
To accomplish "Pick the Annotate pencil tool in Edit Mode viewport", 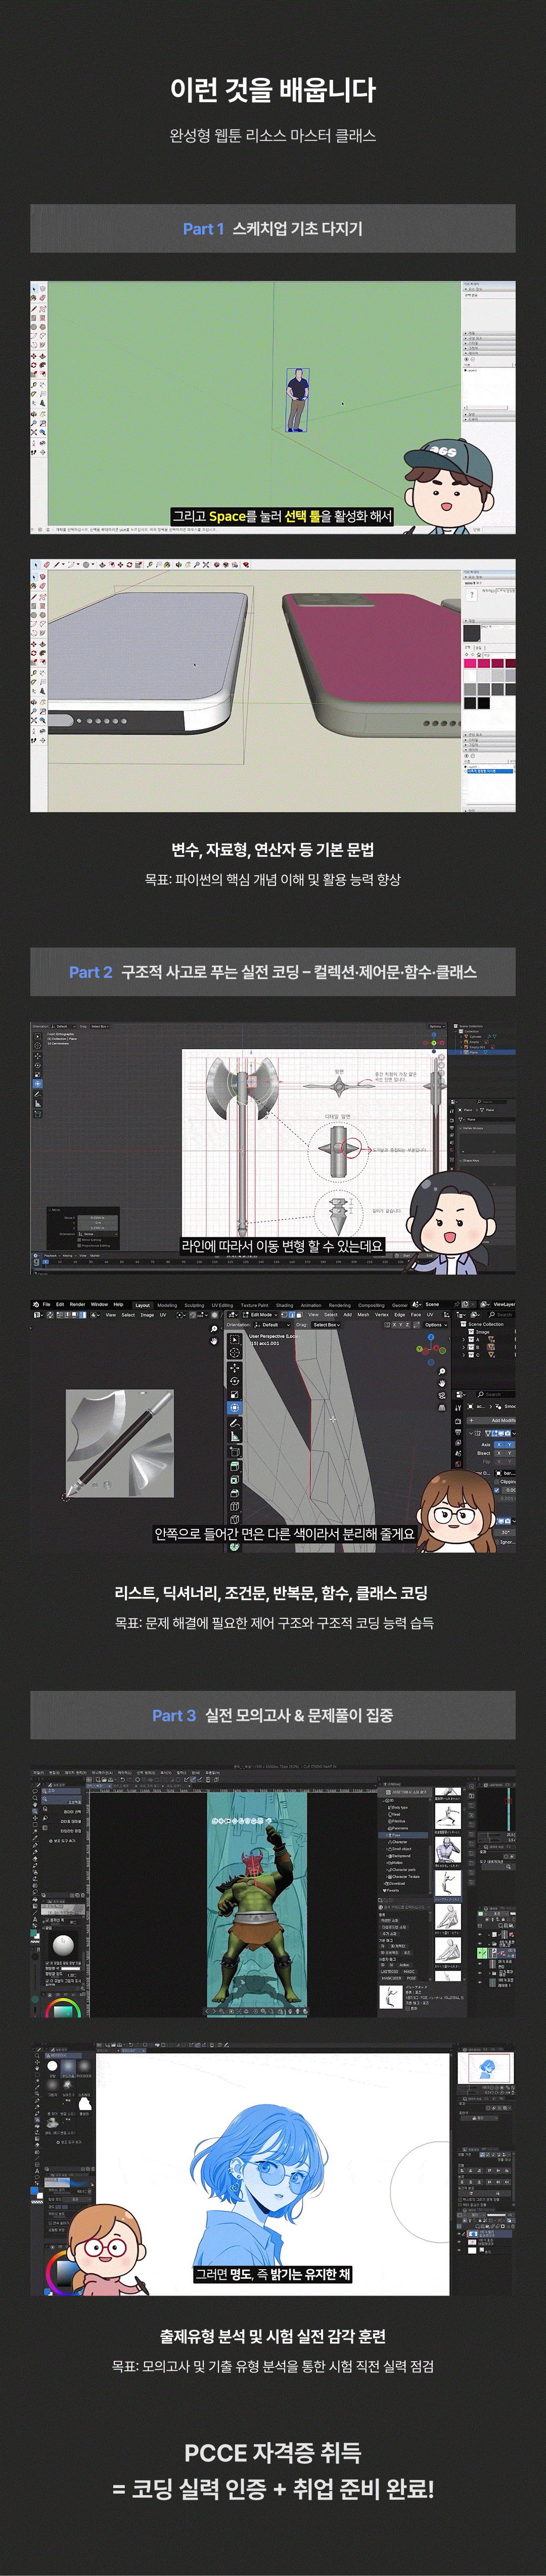I will click(235, 1422).
